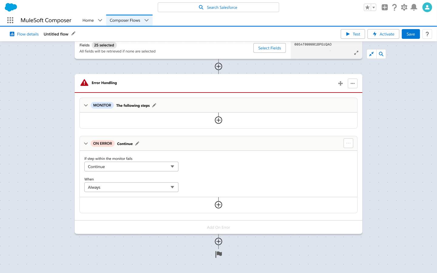Click the Flow details chart icon

[x=12, y=34]
